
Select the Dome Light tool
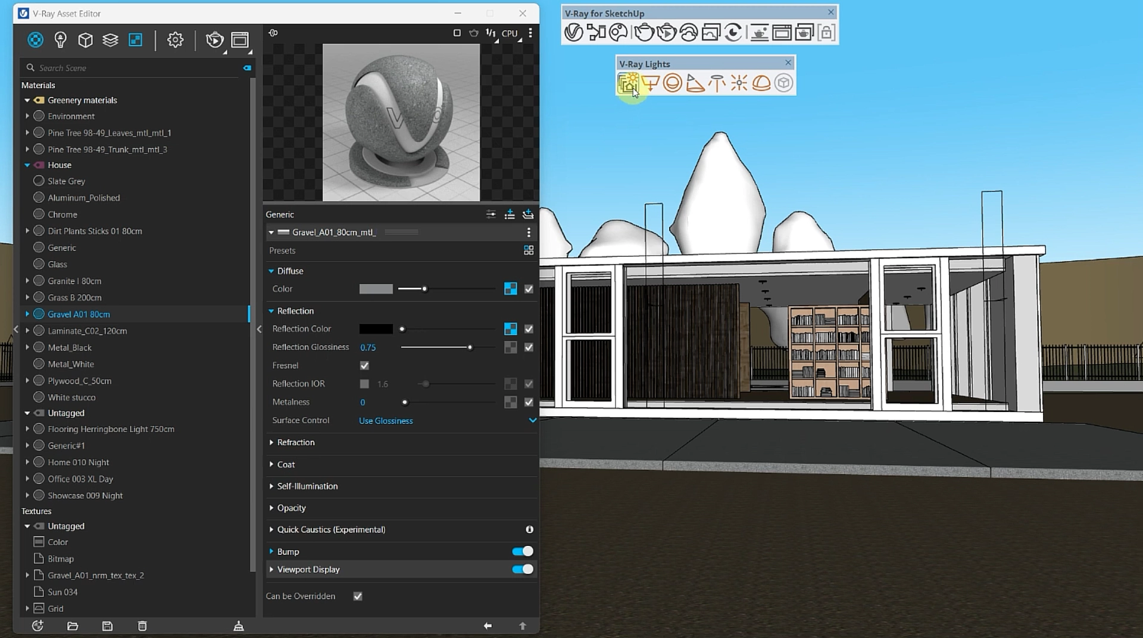(761, 83)
